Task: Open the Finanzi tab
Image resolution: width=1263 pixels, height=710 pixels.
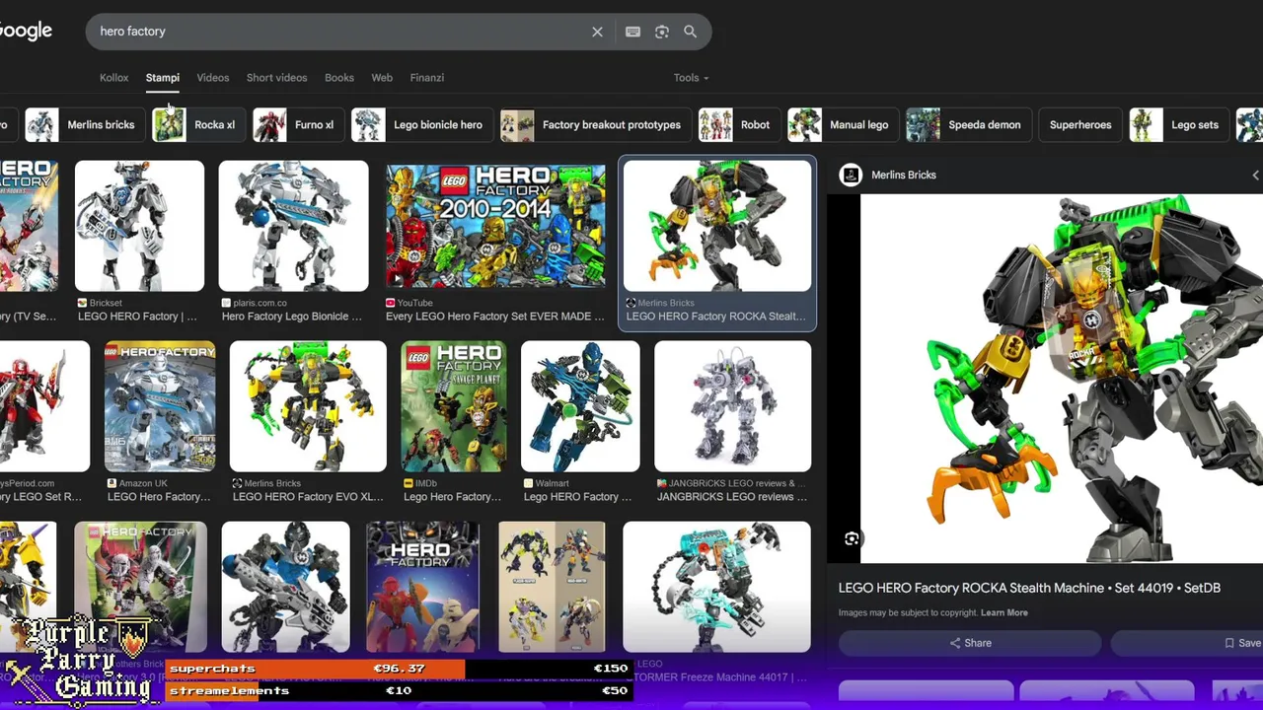Action: pos(426,78)
